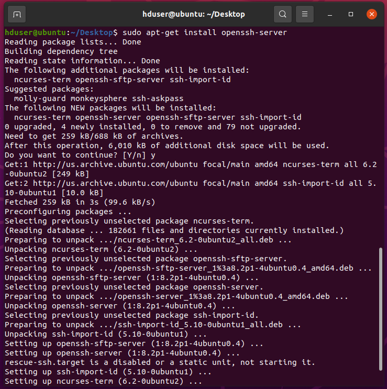This screenshot has height=389, width=387.
Task: Click the line 0 upgraded, 4 newly installed
Action: click(153, 127)
